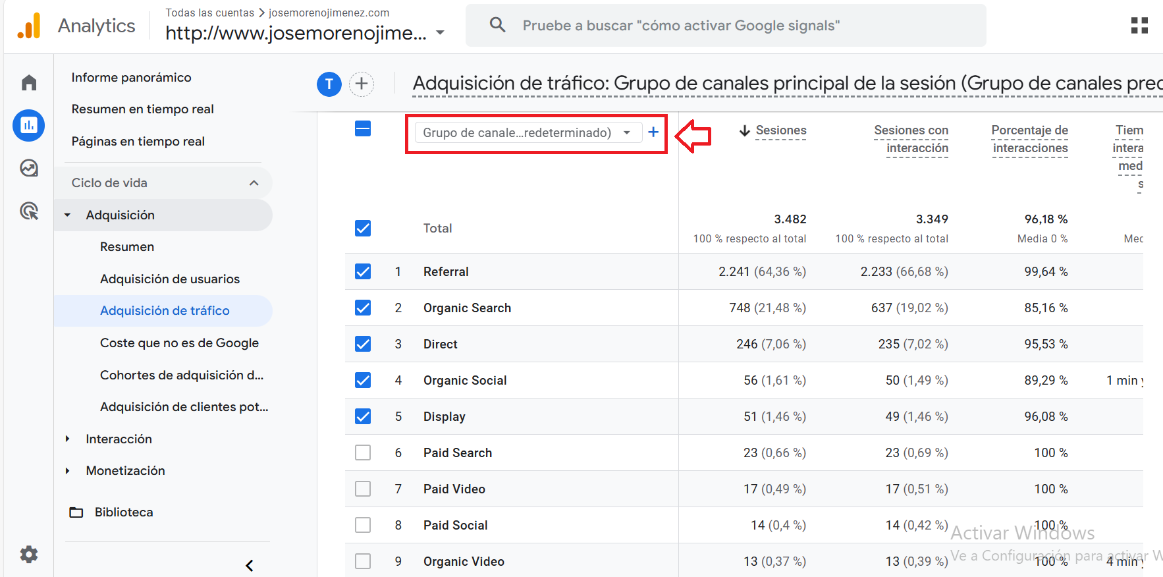The width and height of the screenshot is (1163, 577).
Task: Open the Explore icon in sidebar
Action: click(x=29, y=168)
